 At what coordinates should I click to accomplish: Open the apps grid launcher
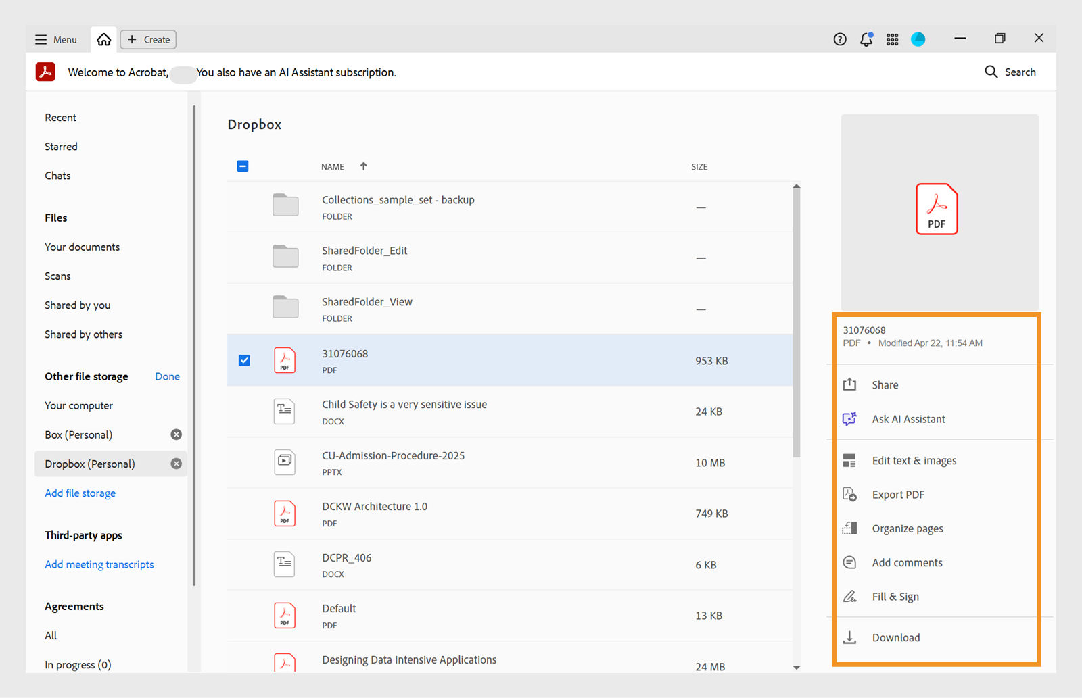(893, 39)
